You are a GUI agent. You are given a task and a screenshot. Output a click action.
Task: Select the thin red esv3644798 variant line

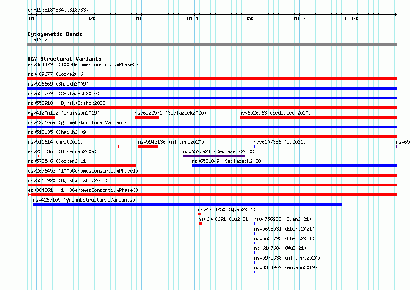212,69
